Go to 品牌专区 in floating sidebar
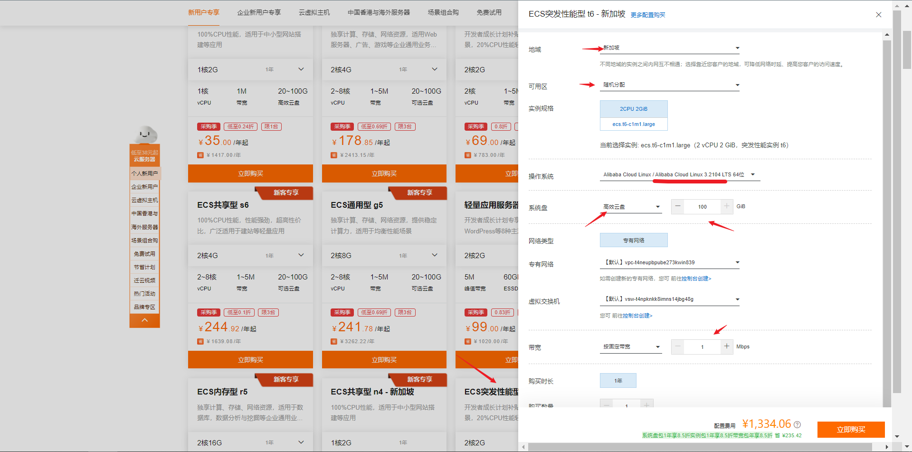912x452 pixels. point(144,307)
